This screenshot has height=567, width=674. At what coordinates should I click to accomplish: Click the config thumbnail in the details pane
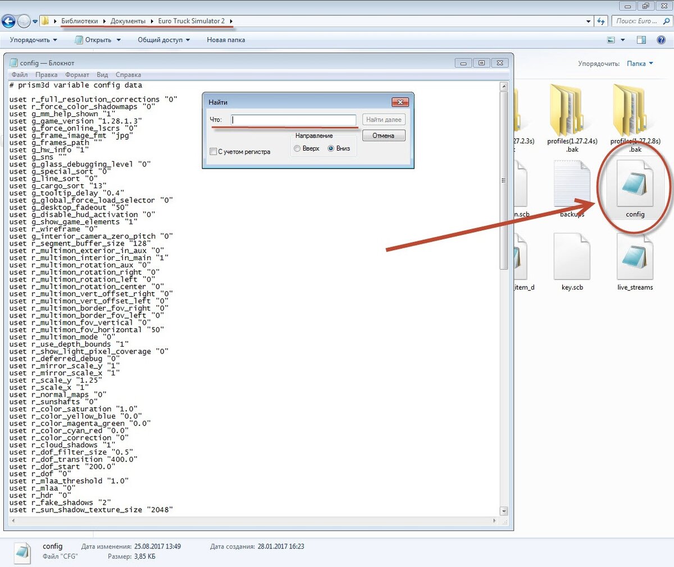22,552
